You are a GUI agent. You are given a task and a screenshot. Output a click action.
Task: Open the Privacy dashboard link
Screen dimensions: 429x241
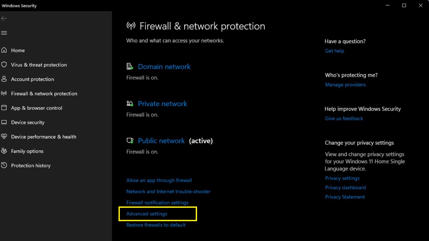pyautogui.click(x=345, y=187)
